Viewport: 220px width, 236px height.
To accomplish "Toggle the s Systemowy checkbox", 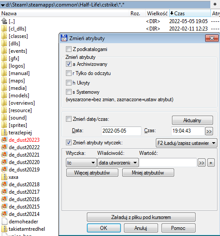I will click(69, 92).
